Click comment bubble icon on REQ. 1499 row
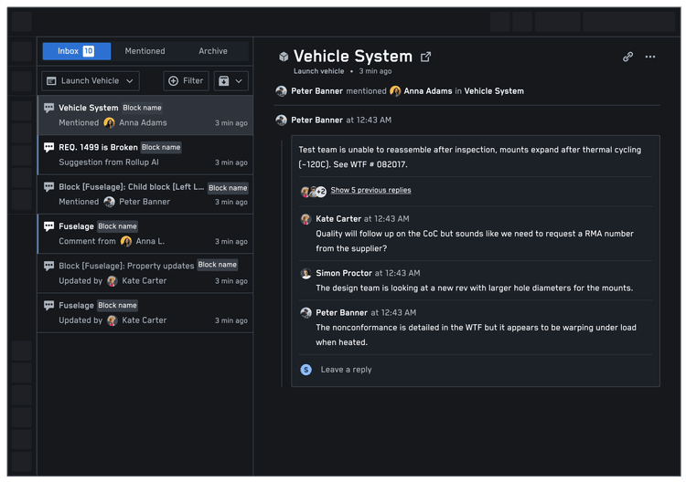The image size is (686, 482). 49,147
